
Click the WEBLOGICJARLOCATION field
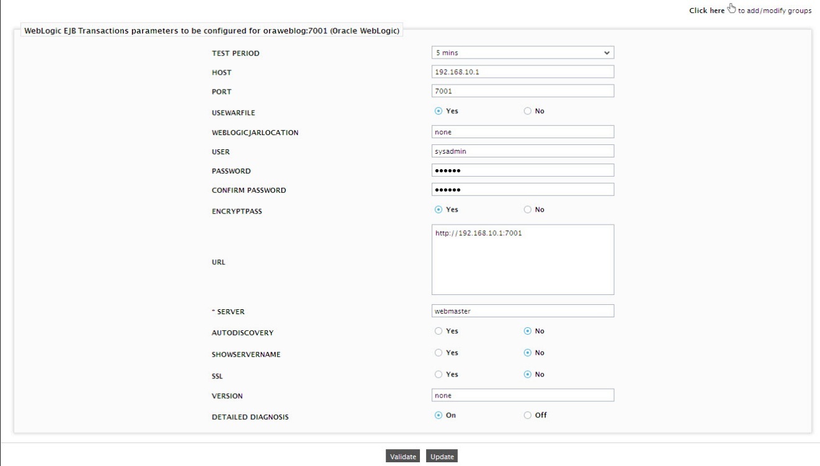tap(523, 132)
